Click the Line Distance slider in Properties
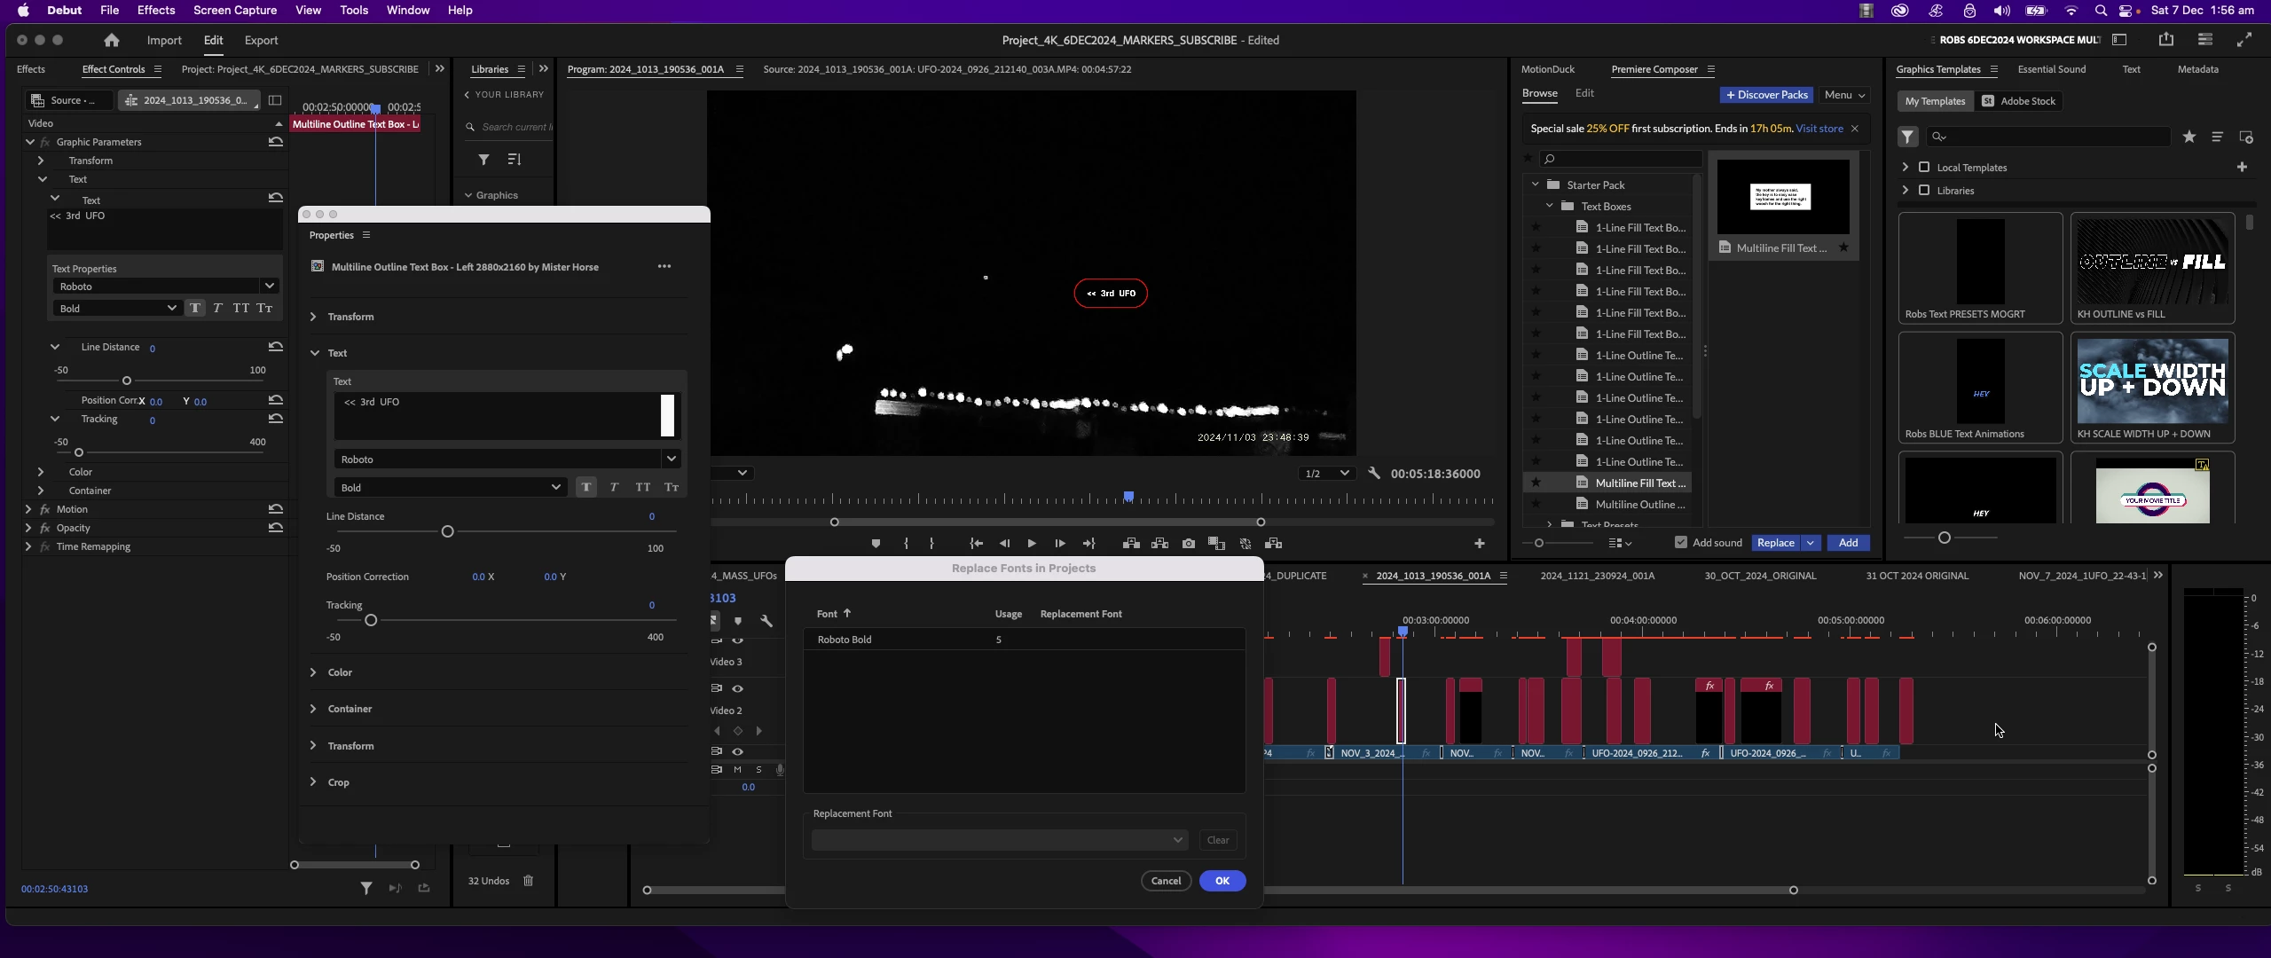2271x958 pixels. tap(448, 531)
